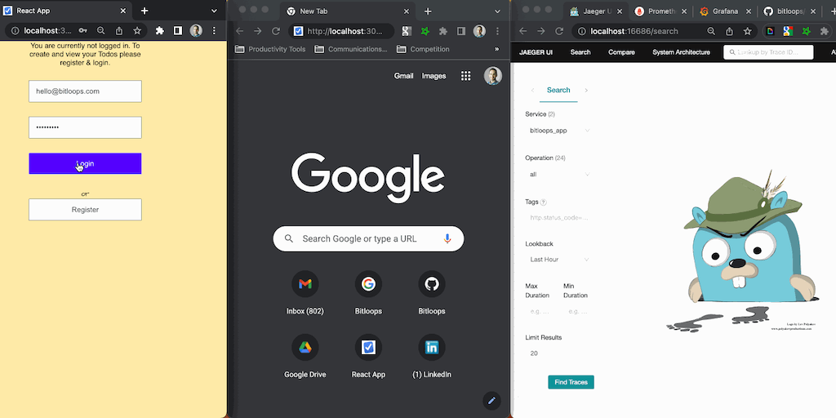The height and width of the screenshot is (418, 836).
Task: Open the LinkedIn shortcut tile
Action: pos(432,348)
